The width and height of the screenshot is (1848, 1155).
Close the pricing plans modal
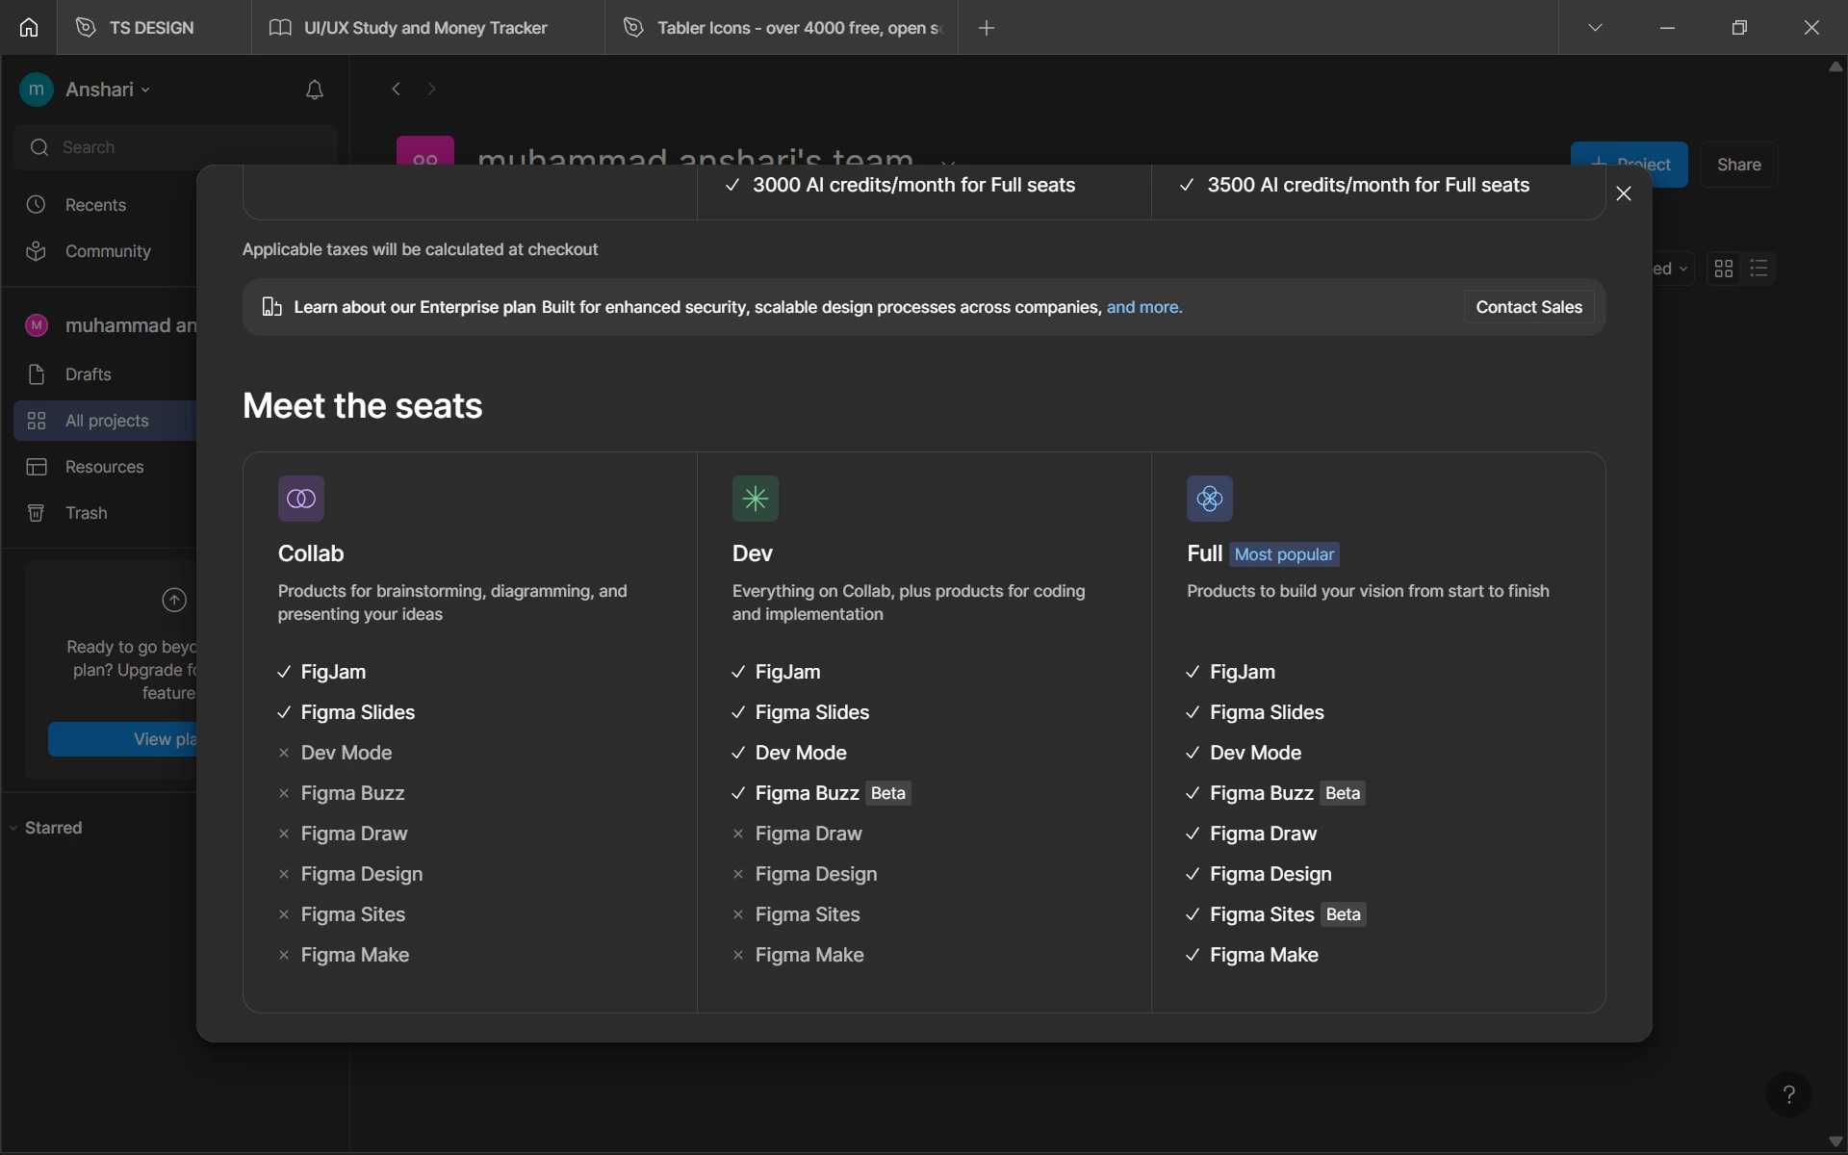[x=1624, y=193]
